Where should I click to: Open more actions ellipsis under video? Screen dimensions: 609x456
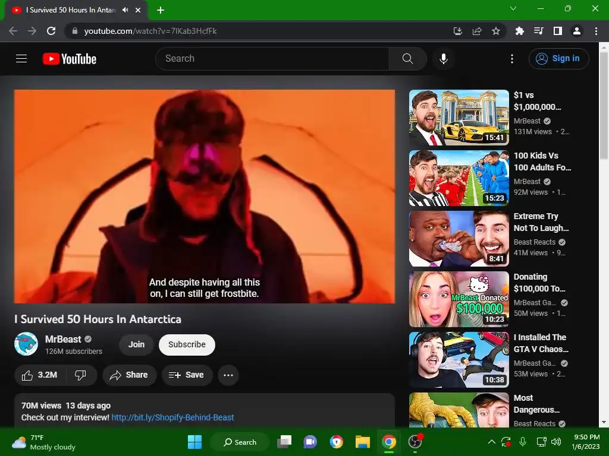click(x=228, y=375)
